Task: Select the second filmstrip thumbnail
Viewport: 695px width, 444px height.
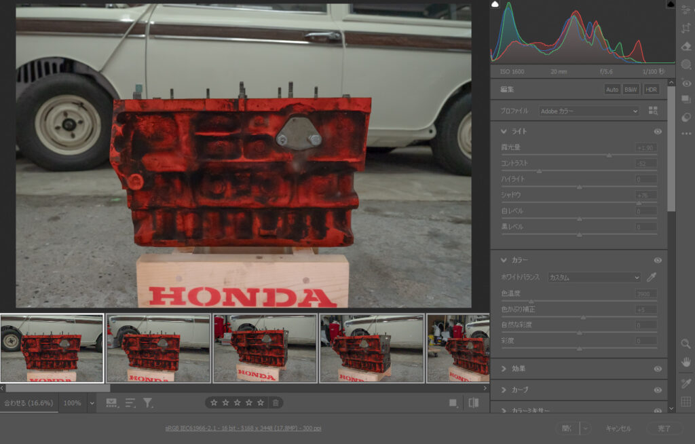Action: click(158, 348)
